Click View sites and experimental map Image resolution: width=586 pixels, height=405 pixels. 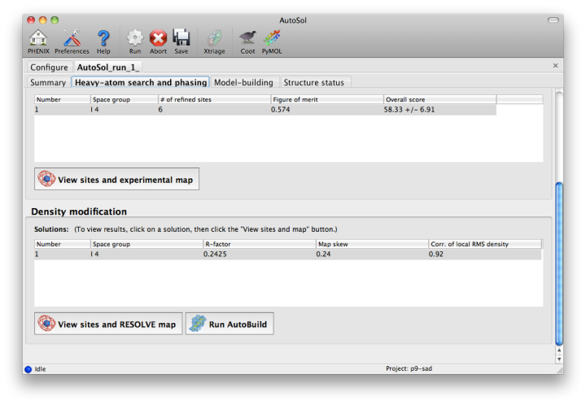[x=116, y=179]
